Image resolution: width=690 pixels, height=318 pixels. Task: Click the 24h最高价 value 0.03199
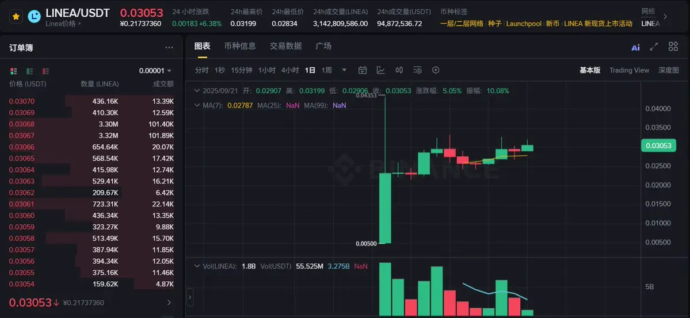tap(243, 24)
